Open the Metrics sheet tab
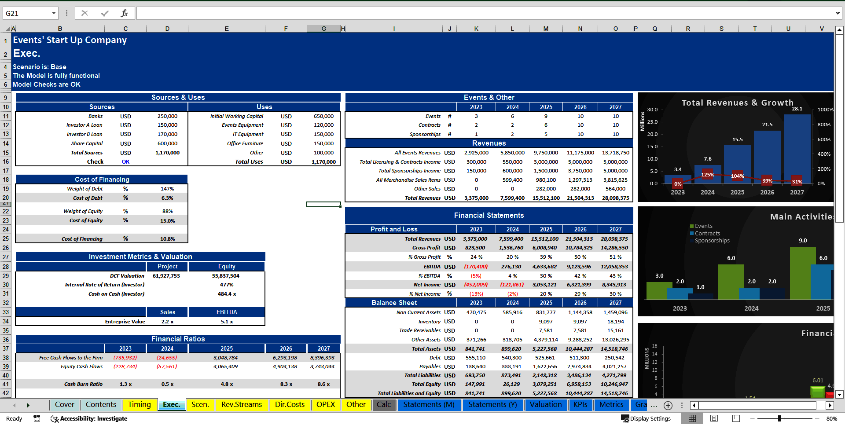The width and height of the screenshot is (845, 425). pyautogui.click(x=612, y=405)
